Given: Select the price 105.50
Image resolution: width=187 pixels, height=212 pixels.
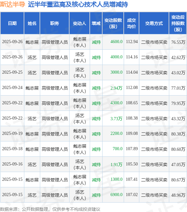Looking at the screenshot, I should (x=132, y=164).
